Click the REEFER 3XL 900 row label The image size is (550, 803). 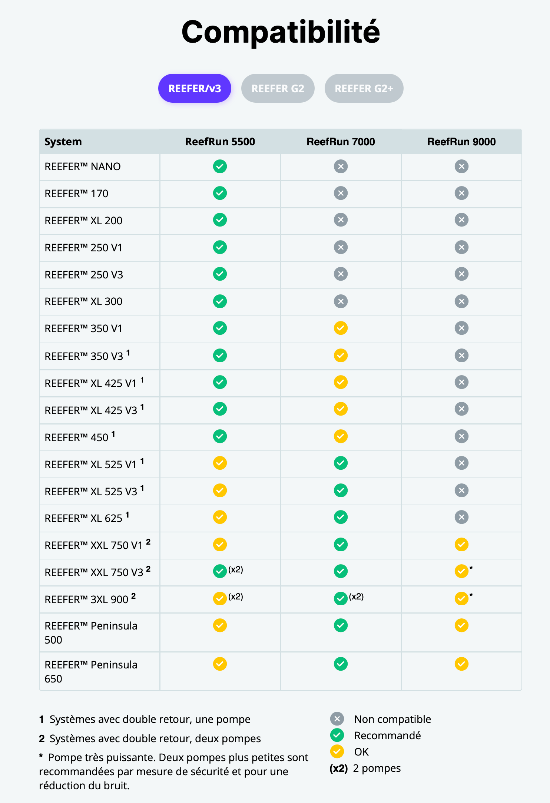pyautogui.click(x=90, y=599)
